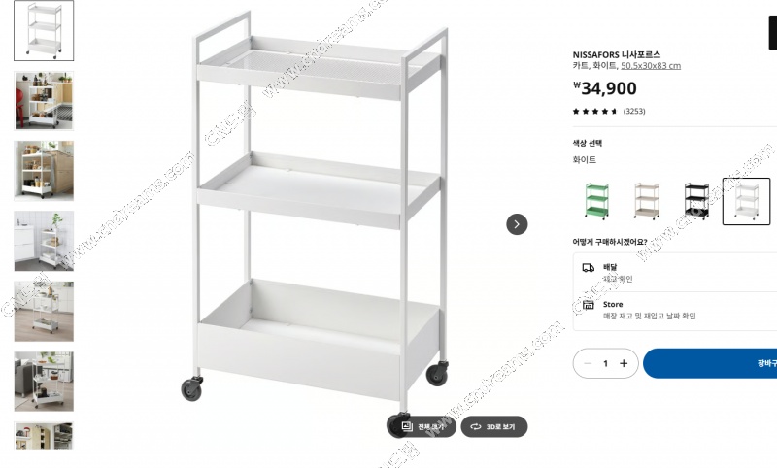The width and height of the screenshot is (777, 468).
Task: Select the white cart color
Action: tap(746, 201)
